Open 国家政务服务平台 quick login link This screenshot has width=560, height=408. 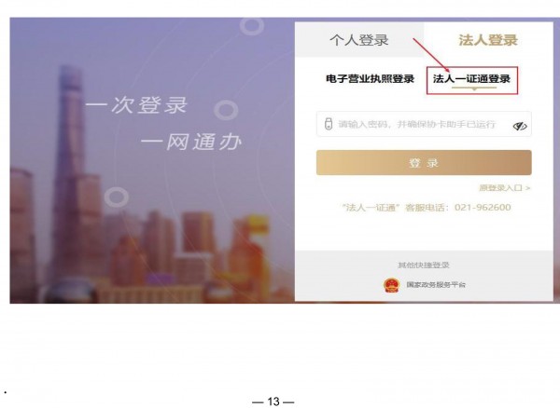436,285
